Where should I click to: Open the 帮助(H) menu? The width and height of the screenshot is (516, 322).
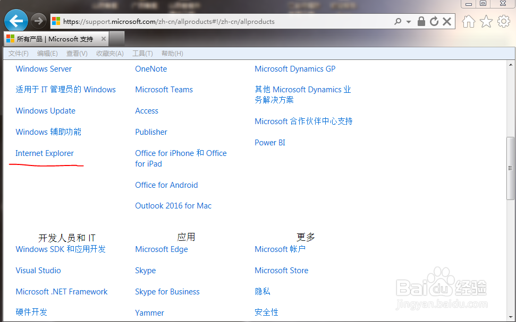click(x=172, y=53)
